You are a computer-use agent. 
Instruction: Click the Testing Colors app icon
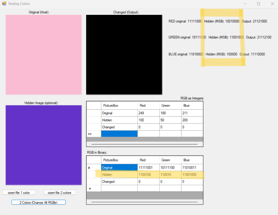[4, 4]
